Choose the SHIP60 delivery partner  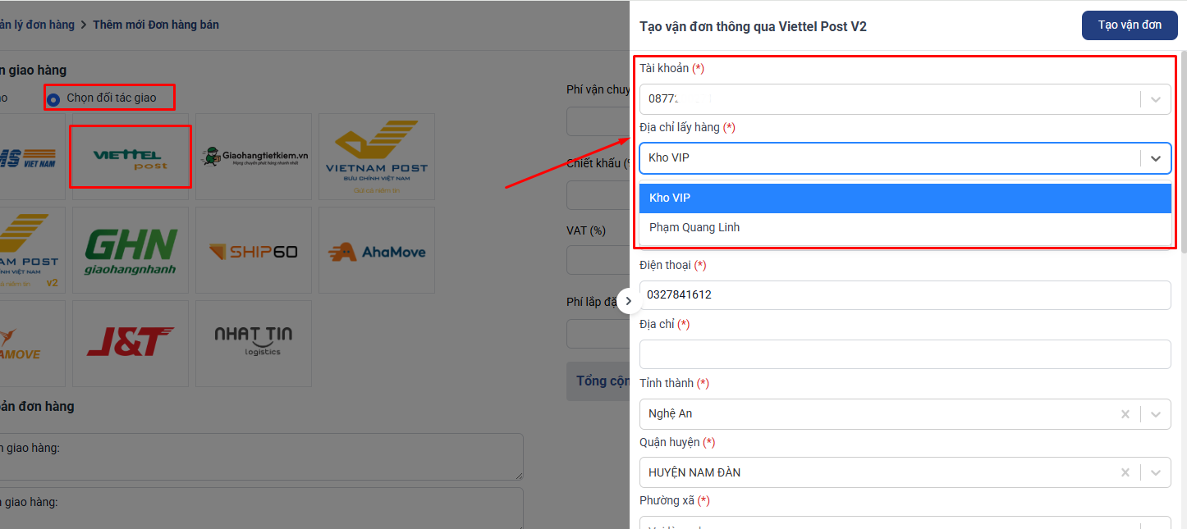pos(254,250)
